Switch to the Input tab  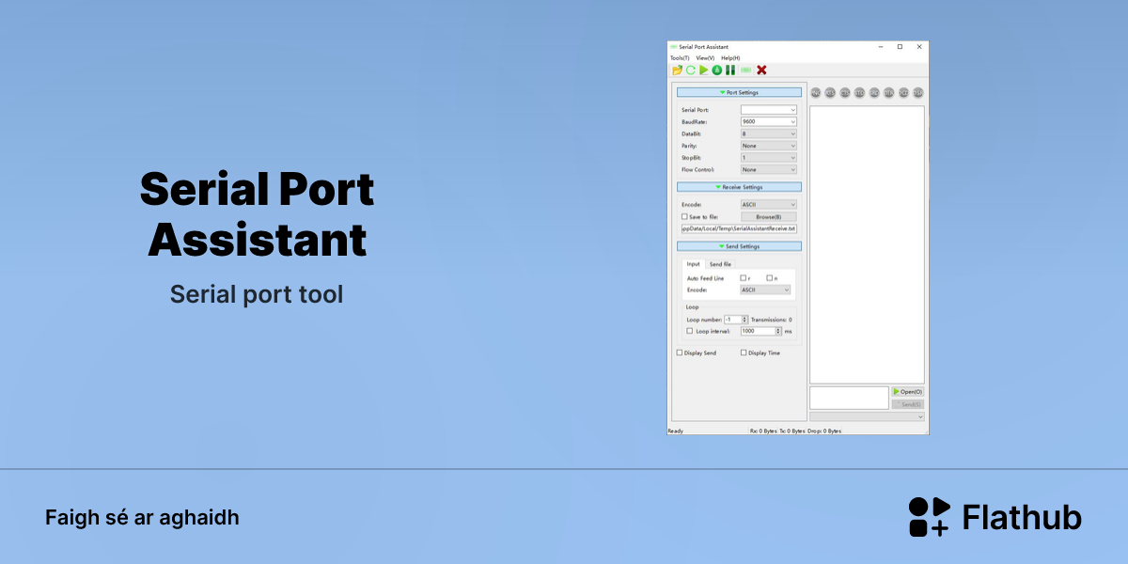[693, 264]
